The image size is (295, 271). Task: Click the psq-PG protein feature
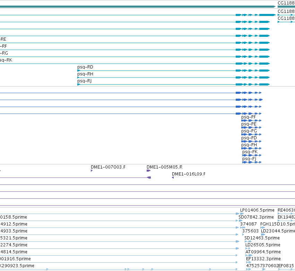pos(251,134)
